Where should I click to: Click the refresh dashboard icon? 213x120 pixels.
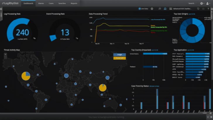pyautogui.click(x=198, y=9)
